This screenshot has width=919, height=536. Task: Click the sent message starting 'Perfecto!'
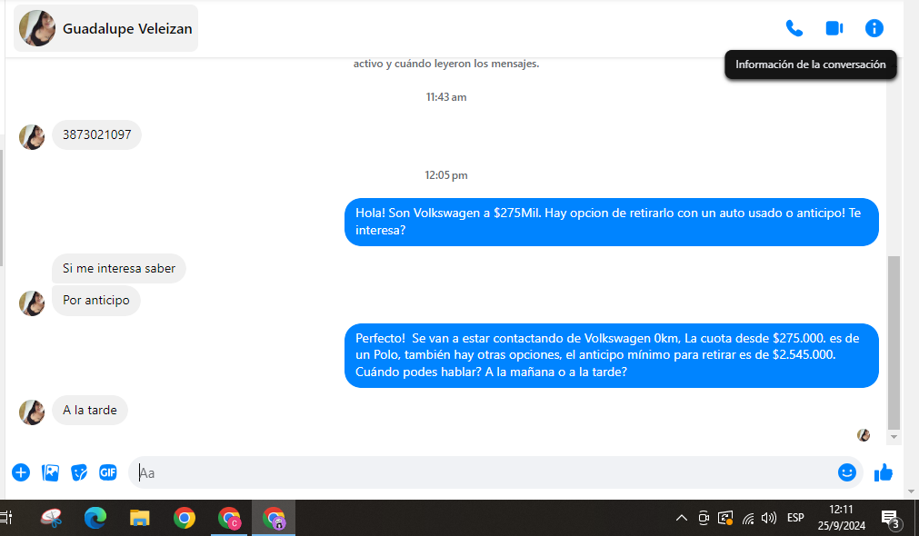(611, 355)
